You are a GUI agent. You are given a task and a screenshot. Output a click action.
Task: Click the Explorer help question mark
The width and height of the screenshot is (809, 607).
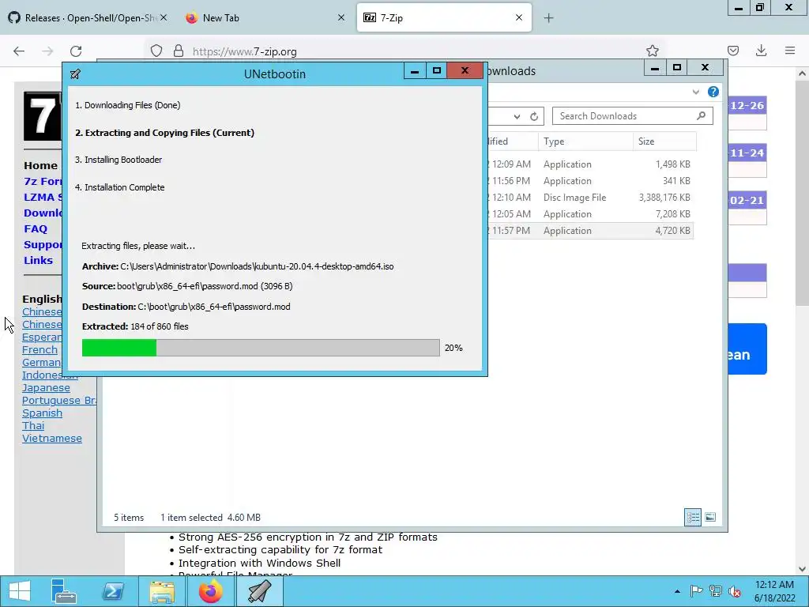(713, 92)
